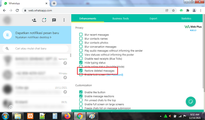Go back with the browser back arrow
This screenshot has height=120, width=205.
point(5,10)
